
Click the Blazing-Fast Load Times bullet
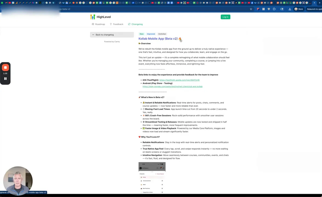click(185, 111)
